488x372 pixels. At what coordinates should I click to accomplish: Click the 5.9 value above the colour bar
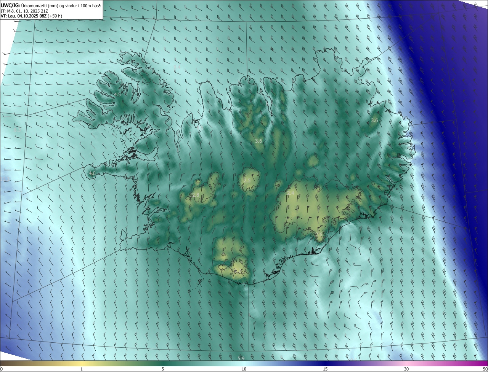pos(241,358)
